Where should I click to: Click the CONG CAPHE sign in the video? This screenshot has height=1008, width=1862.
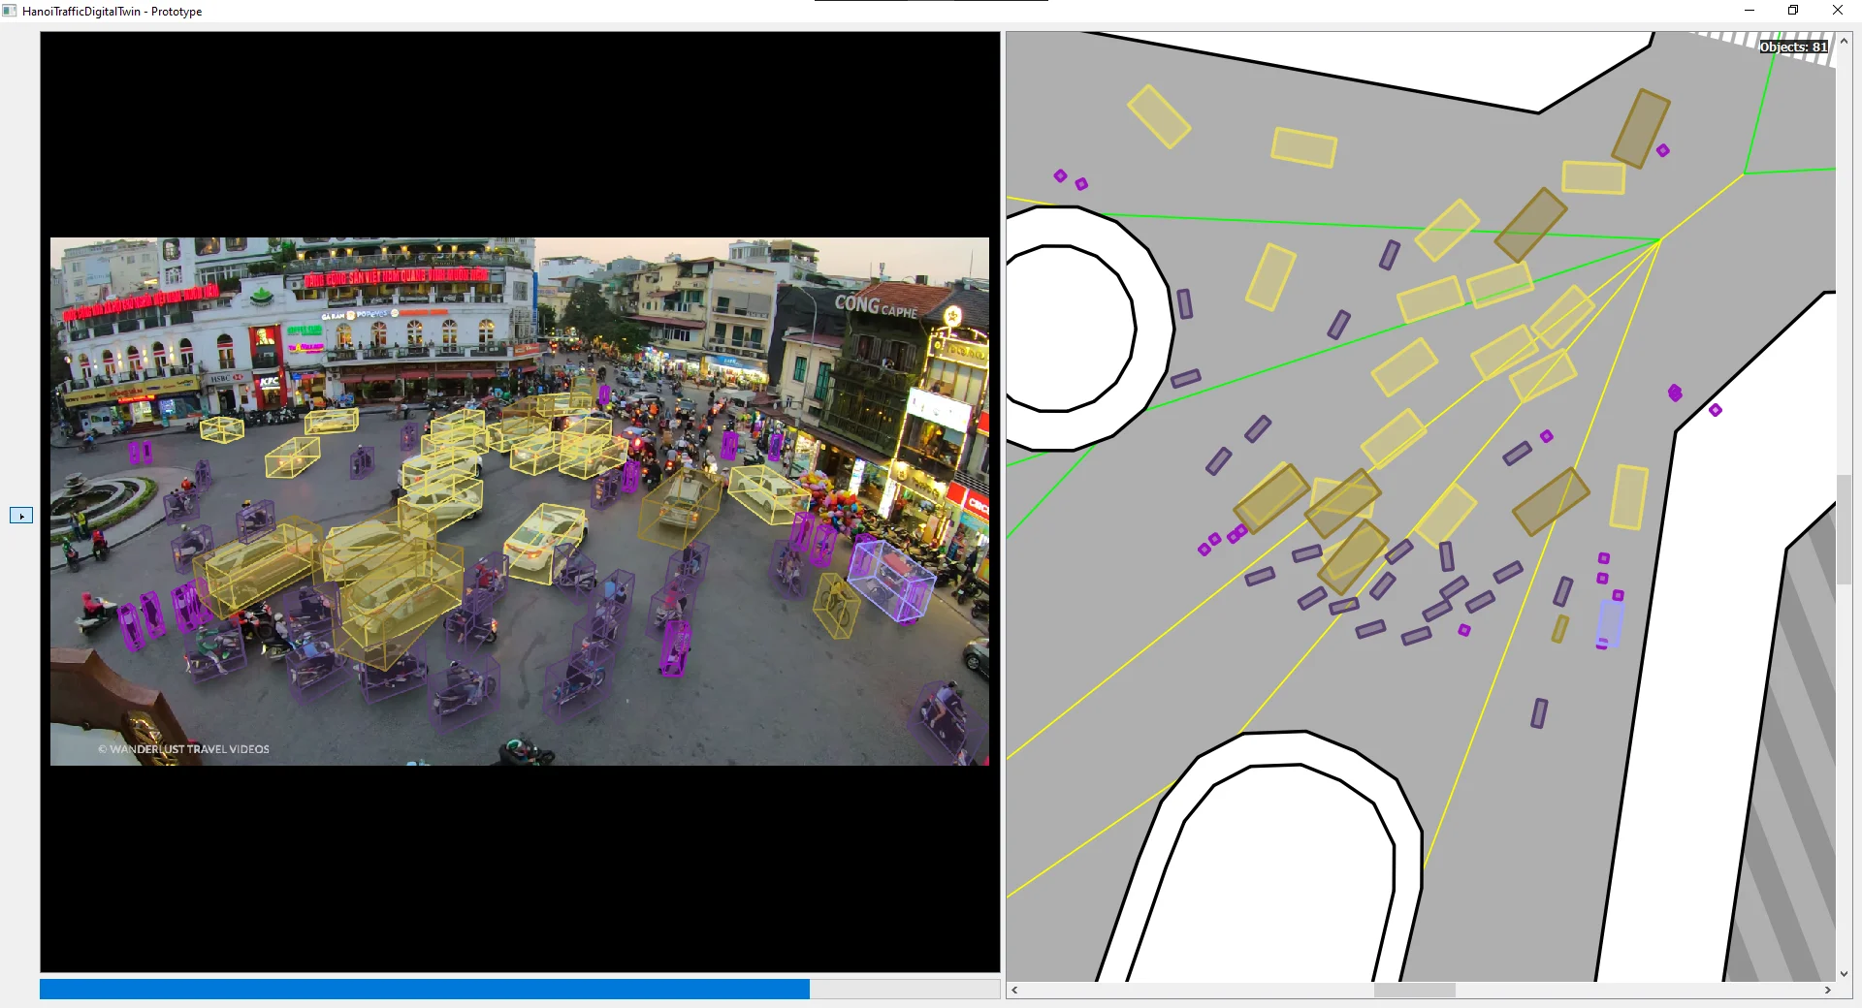[x=875, y=305]
